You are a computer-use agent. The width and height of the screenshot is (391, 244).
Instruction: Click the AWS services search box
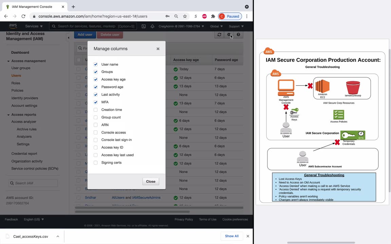[93, 26]
